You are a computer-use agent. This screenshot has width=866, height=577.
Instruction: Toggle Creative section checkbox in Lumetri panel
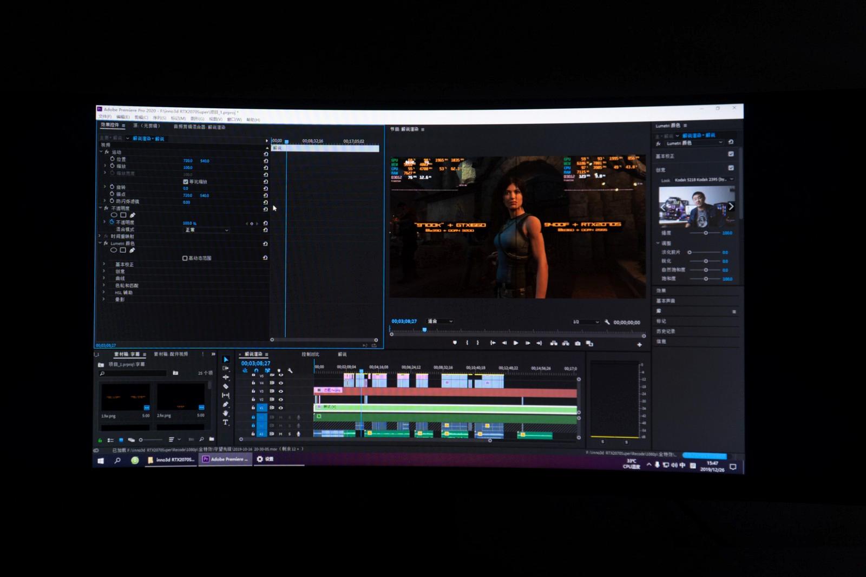coord(731,168)
